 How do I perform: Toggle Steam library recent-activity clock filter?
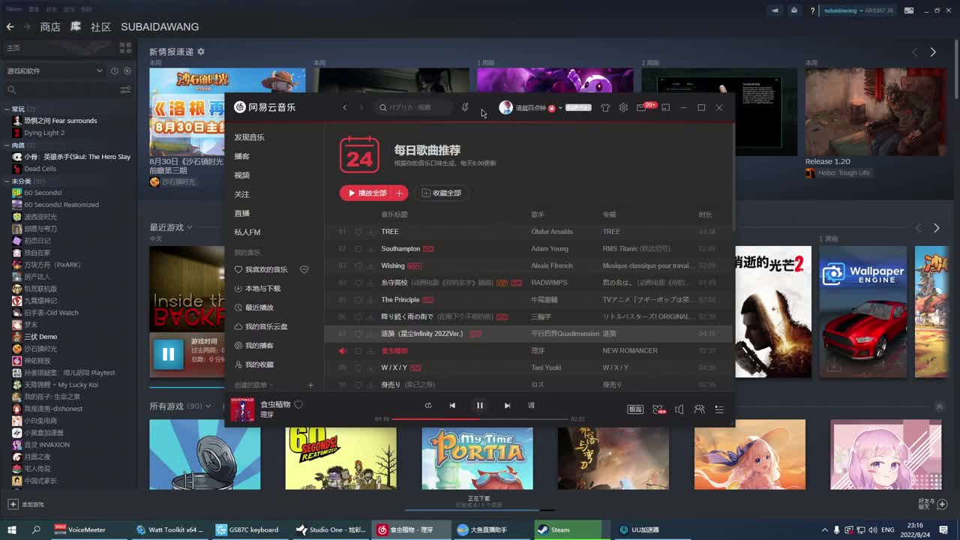115,70
